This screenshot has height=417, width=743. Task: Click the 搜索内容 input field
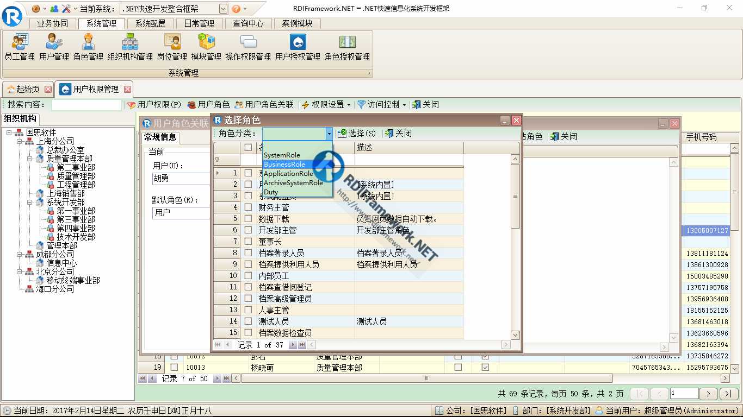coord(86,105)
